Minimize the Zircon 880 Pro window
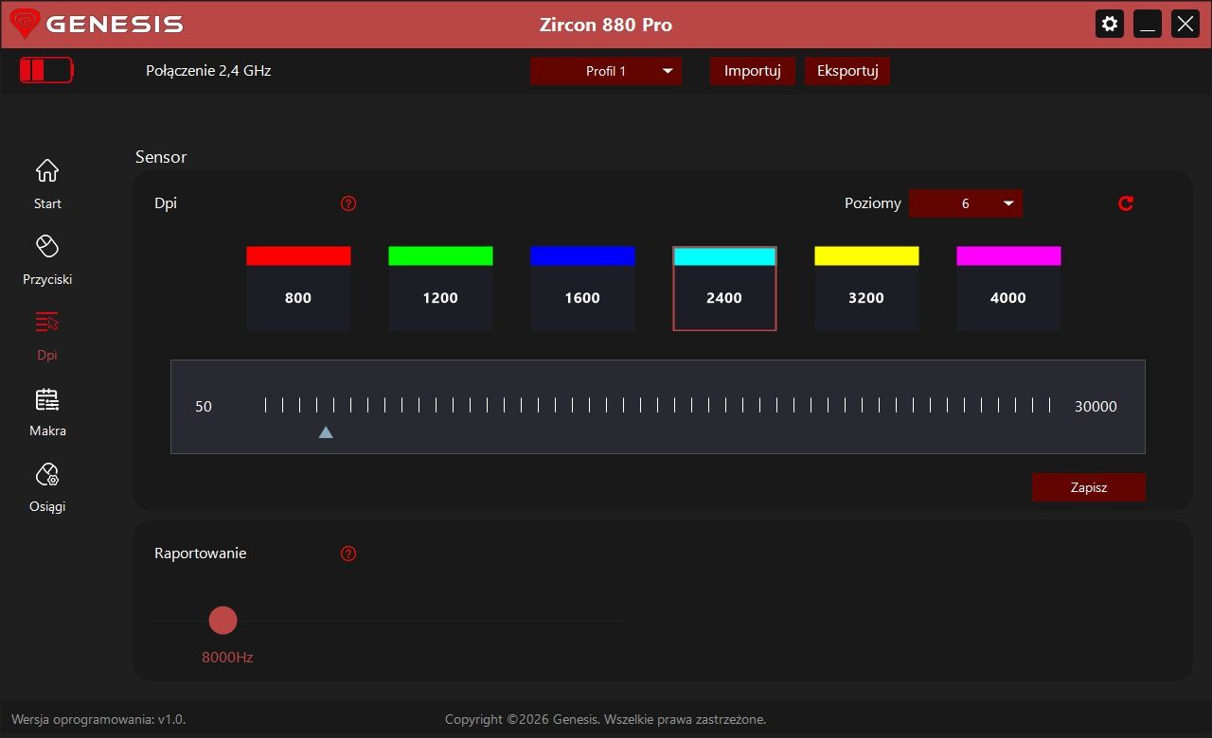The height and width of the screenshot is (738, 1212). click(x=1148, y=24)
